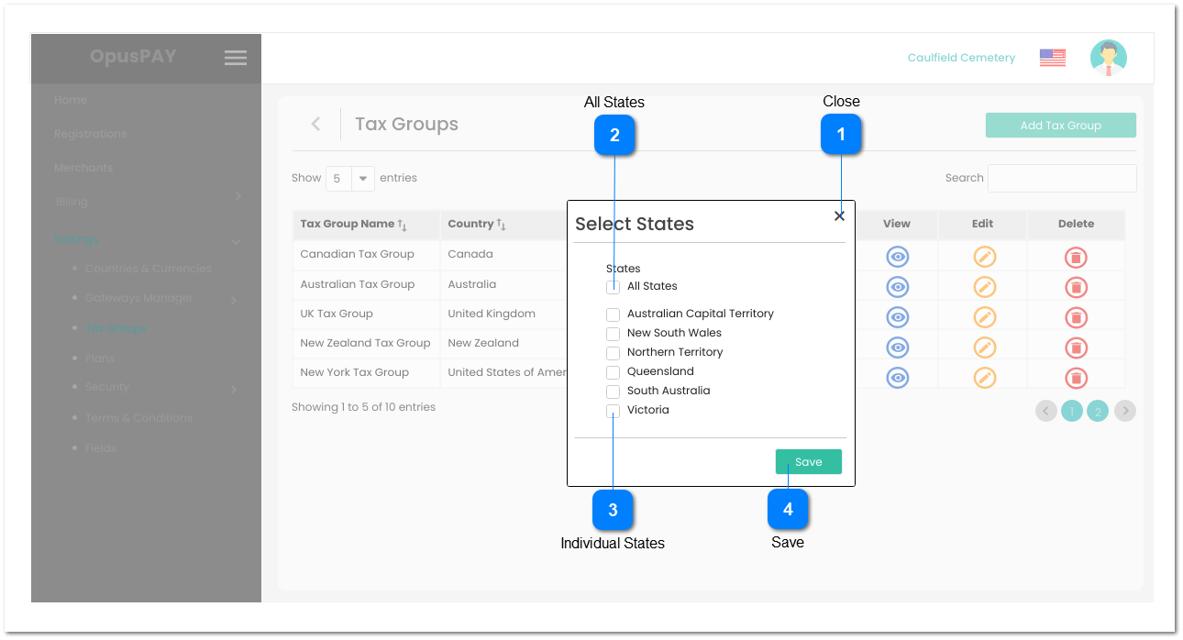Click delete trash icon for UK Tax Group
1183x640 pixels.
(1076, 317)
